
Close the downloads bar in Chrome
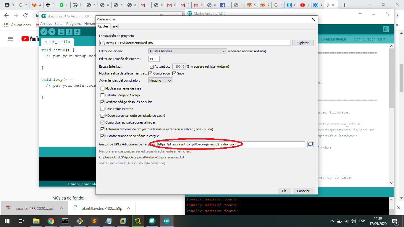pyautogui.click(x=398, y=208)
